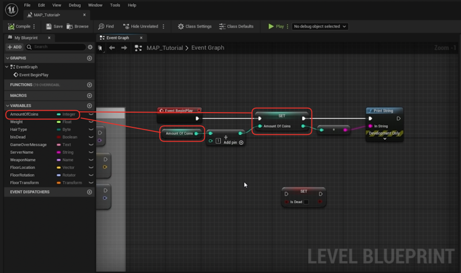Collapse the EventGraph tree item
The width and height of the screenshot is (461, 273).
tap(7, 67)
